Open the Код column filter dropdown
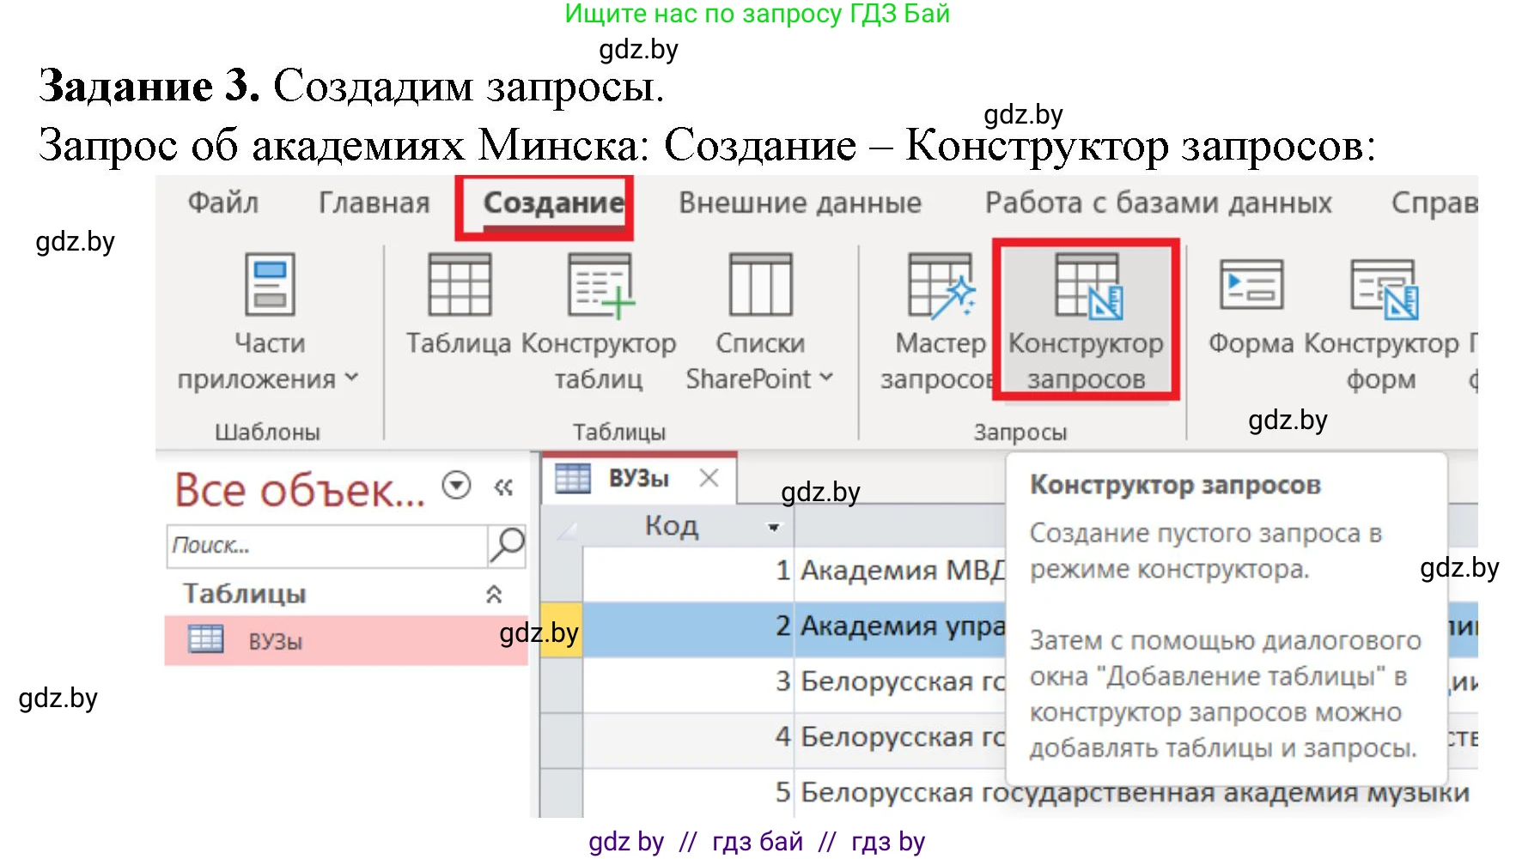Image resolution: width=1516 pixels, height=859 pixels. point(772,527)
